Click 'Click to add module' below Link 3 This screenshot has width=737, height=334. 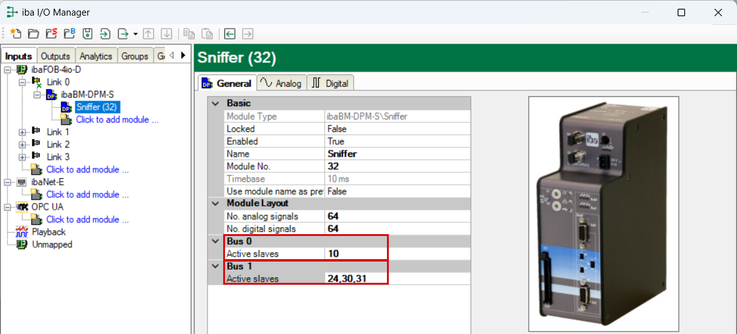tap(88, 169)
